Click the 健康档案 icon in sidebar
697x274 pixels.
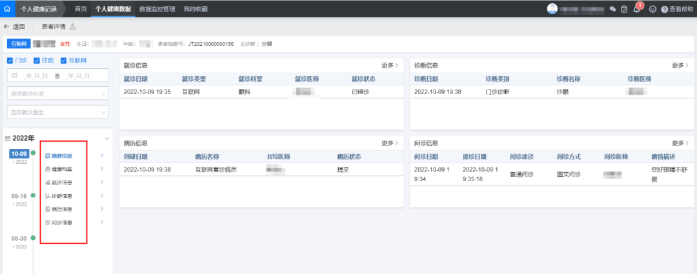click(x=48, y=169)
